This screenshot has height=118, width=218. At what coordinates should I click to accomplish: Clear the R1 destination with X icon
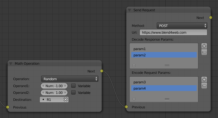tap(65, 99)
